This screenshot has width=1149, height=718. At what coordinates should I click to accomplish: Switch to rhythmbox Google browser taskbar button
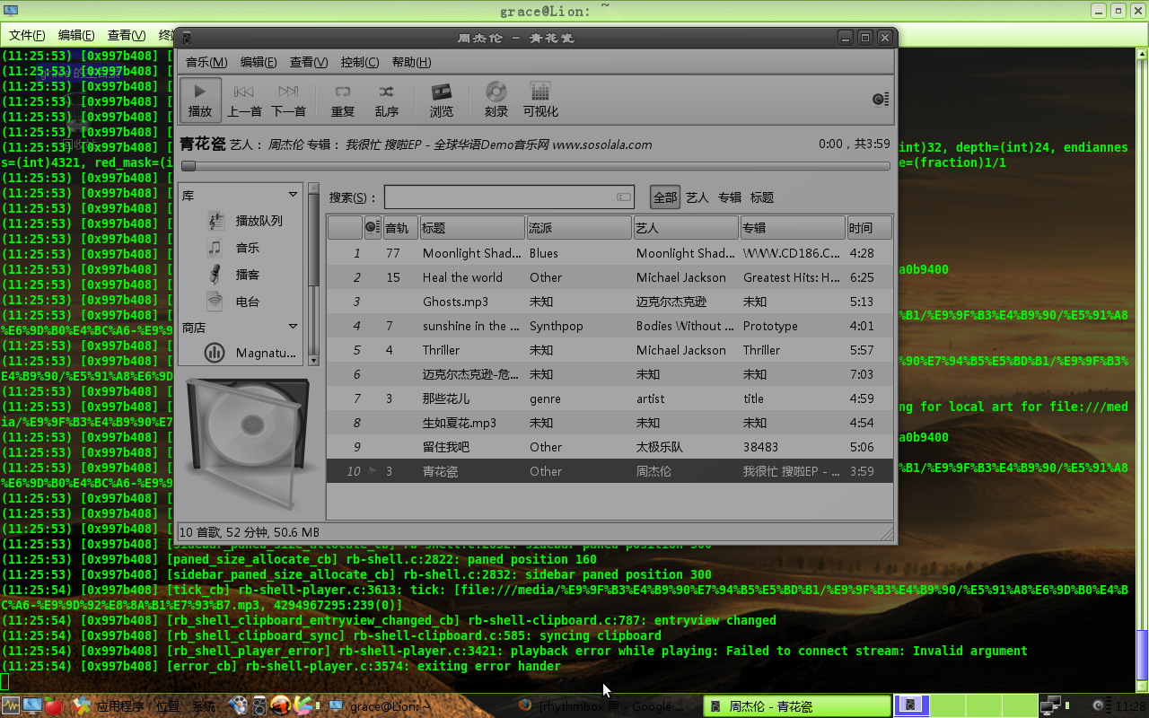coord(605,706)
